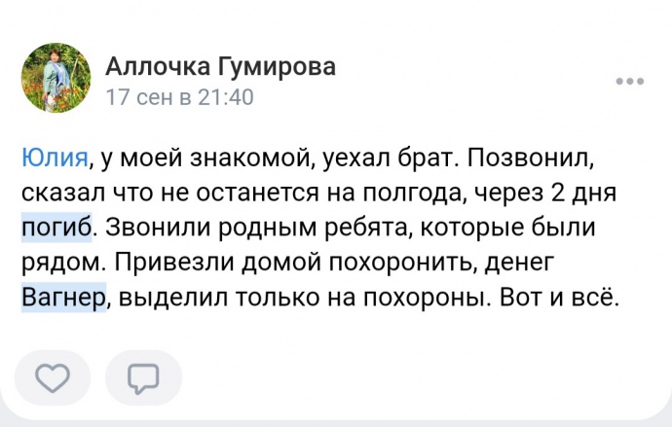Open the three-dots more options menu

click(x=630, y=82)
